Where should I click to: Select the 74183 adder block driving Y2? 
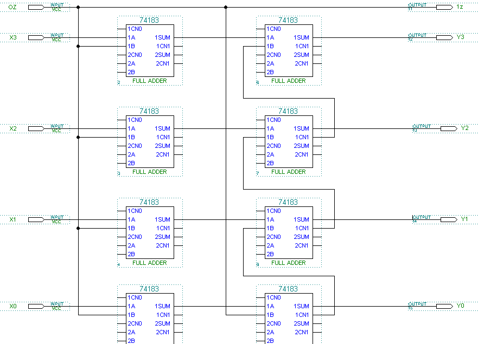point(289,141)
